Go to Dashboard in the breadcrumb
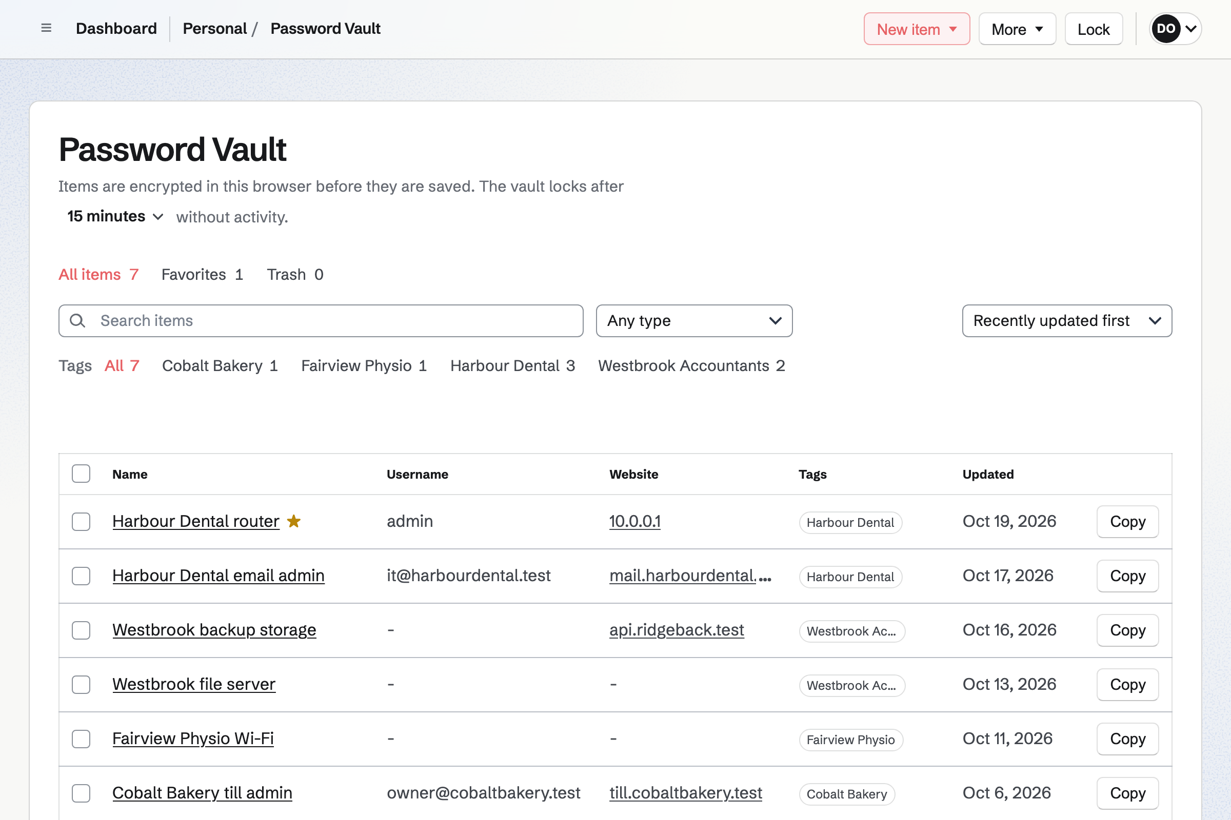 (x=116, y=28)
